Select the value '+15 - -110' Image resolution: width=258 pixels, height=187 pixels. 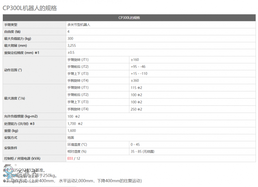click(x=139, y=74)
